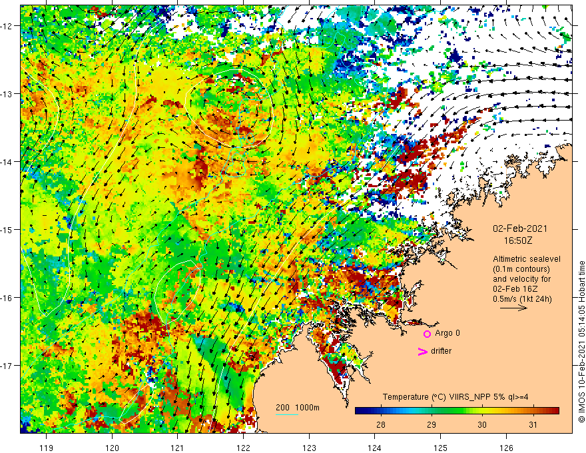Click the temperature color bar at 31
The width and height of the screenshot is (586, 453).
pos(533,411)
